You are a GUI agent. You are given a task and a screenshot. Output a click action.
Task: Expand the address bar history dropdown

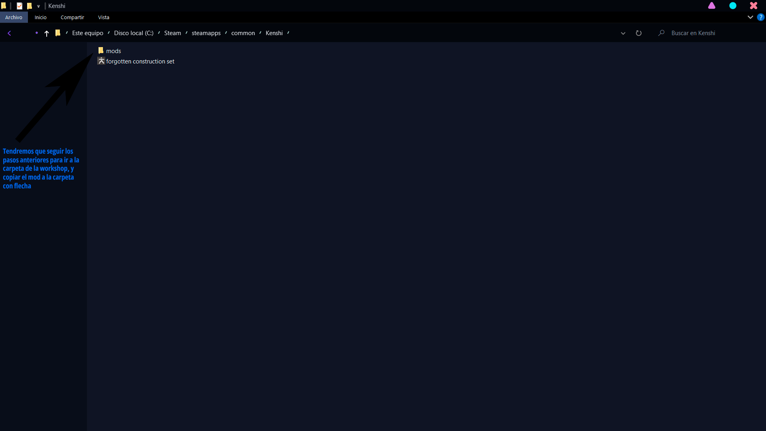coord(623,33)
